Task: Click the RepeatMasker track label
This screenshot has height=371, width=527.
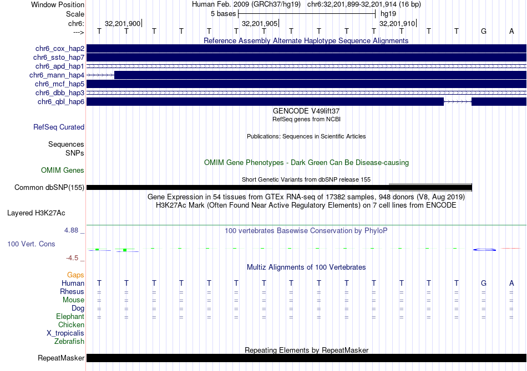Action: pyautogui.click(x=61, y=358)
